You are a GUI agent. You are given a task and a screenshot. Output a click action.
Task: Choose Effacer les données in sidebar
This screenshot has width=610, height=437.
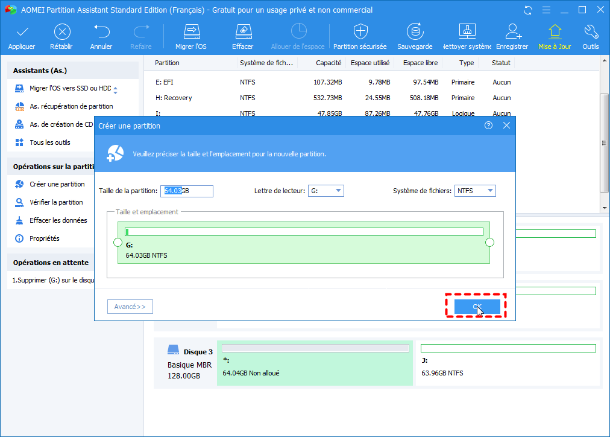(x=58, y=220)
